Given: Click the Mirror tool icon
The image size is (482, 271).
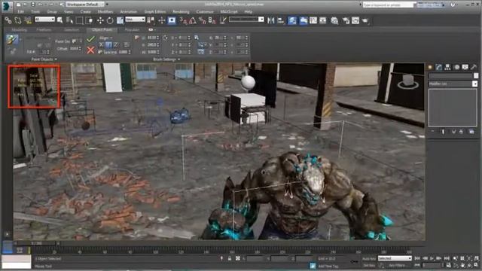Looking at the screenshot, I should 271,20.
